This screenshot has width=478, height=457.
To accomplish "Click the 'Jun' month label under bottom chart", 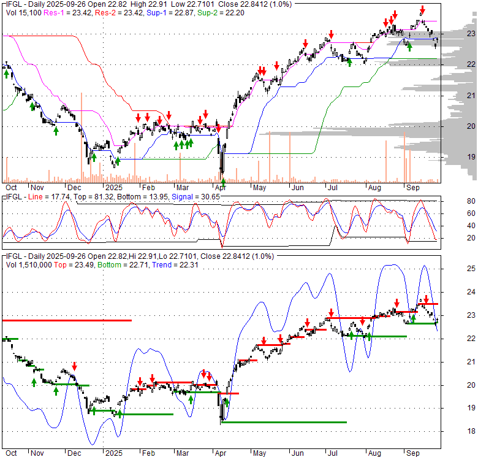I will coord(298,453).
